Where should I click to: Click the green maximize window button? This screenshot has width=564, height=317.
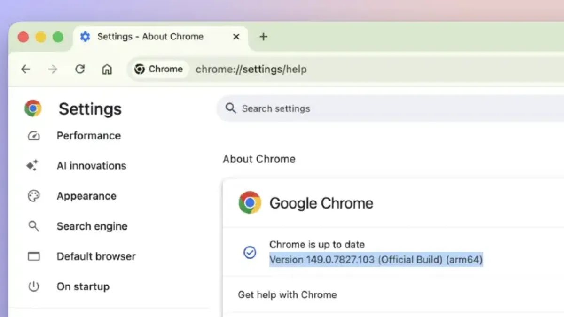(x=58, y=37)
